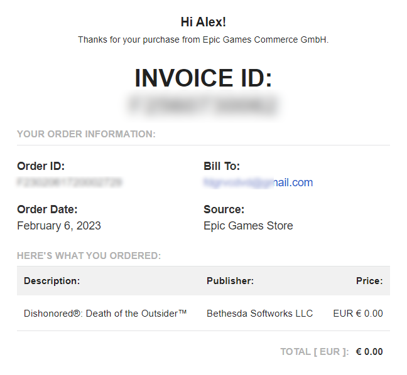Click the 'Price:' column header
The height and width of the screenshot is (375, 407).
(369, 281)
